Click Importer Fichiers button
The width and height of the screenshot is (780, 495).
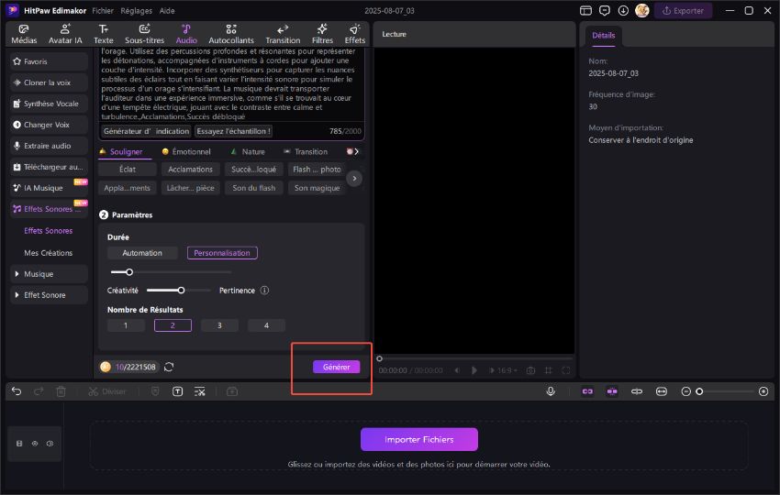tap(418, 439)
